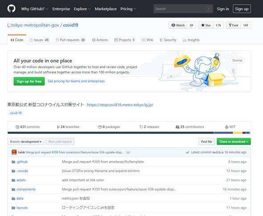The height and width of the screenshot is (216, 263).
Task: Open the .github folder
Action: tap(22, 162)
